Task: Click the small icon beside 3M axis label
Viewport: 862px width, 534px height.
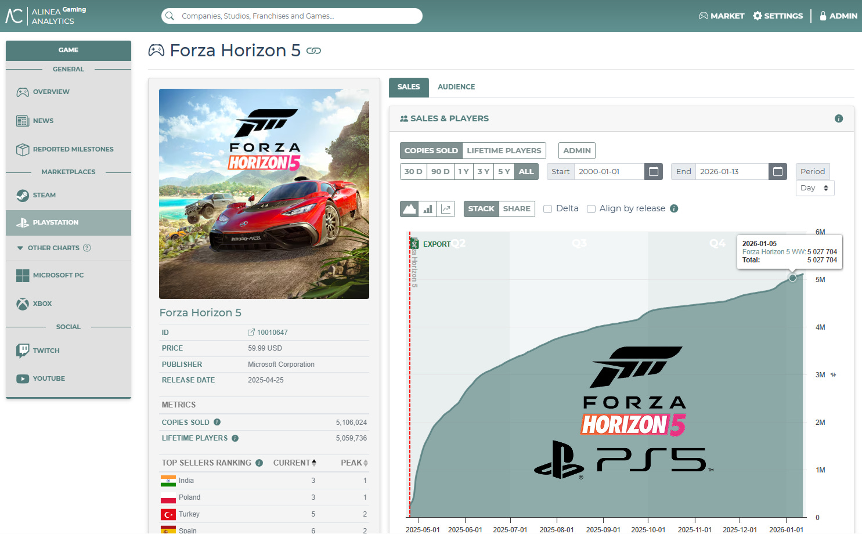Action: pyautogui.click(x=834, y=375)
